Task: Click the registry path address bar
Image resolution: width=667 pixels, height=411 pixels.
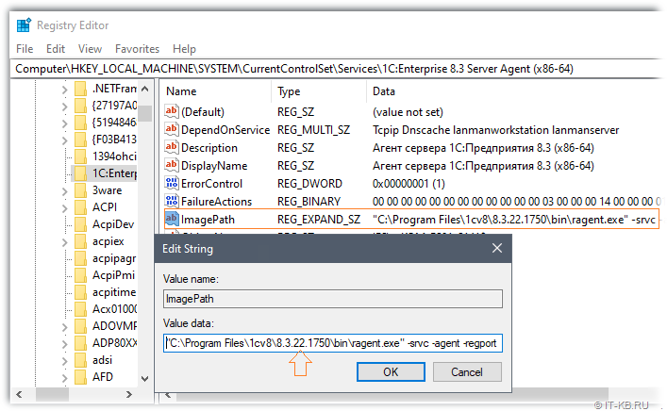Action: 336,69
